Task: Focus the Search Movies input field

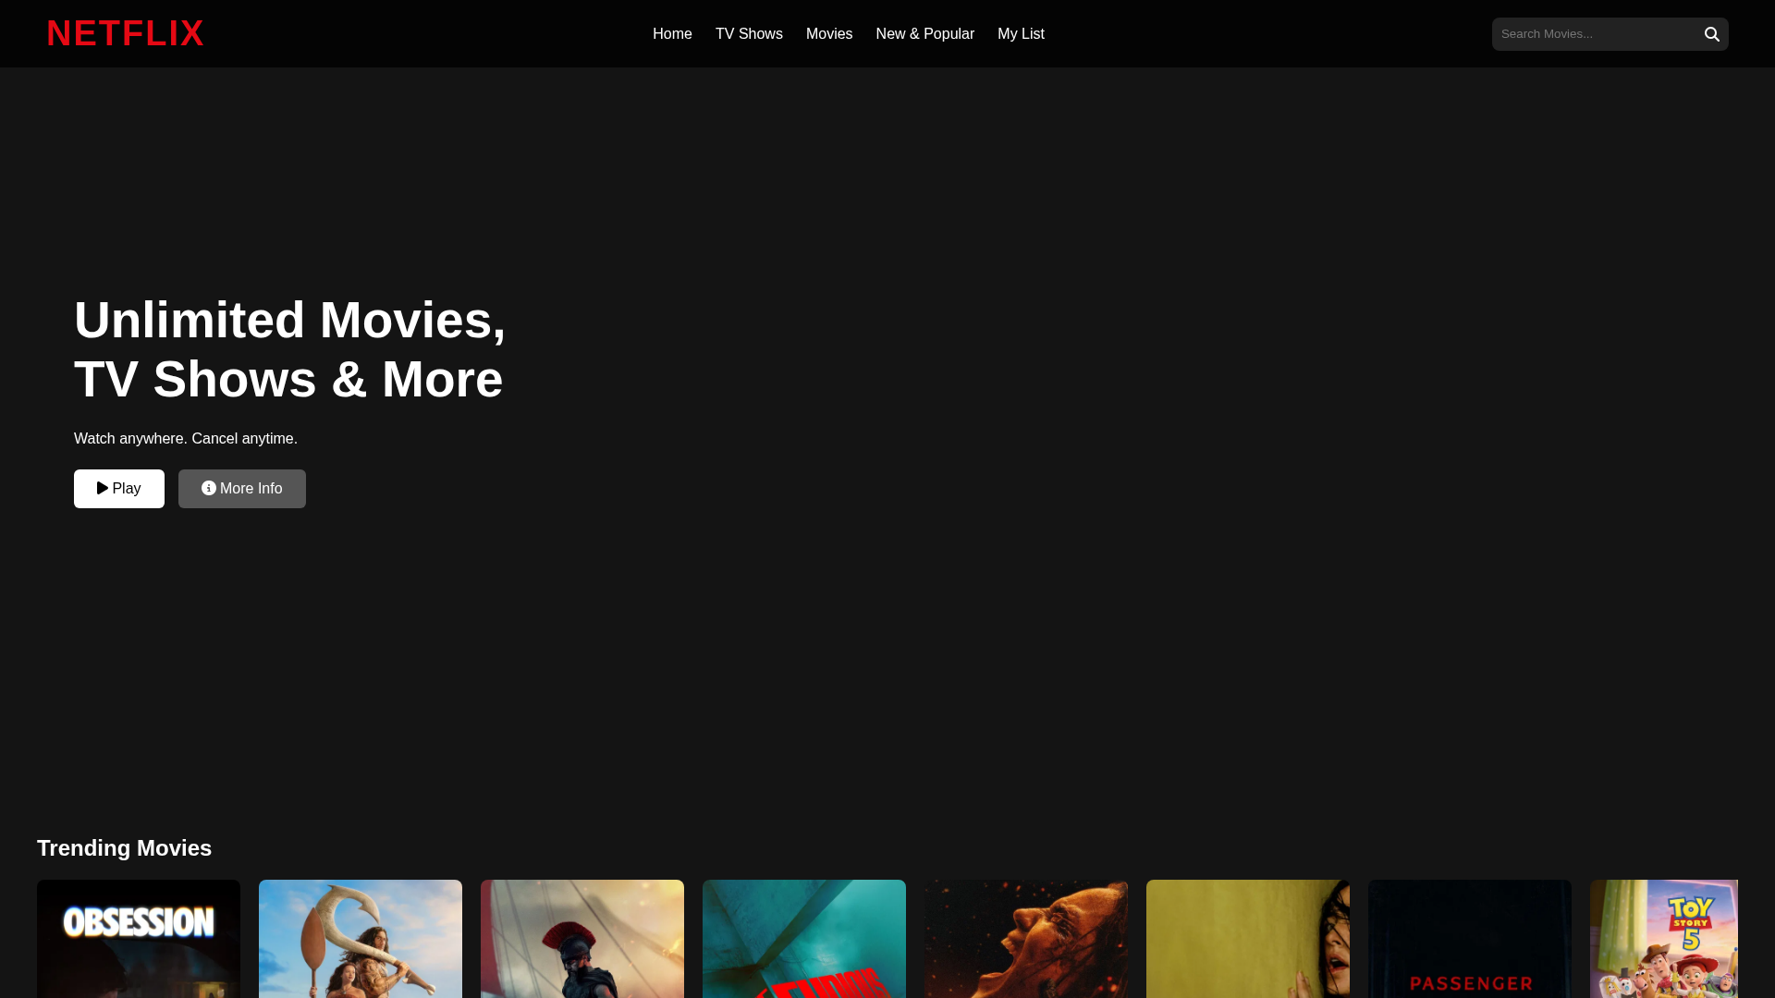Action: point(1597,34)
